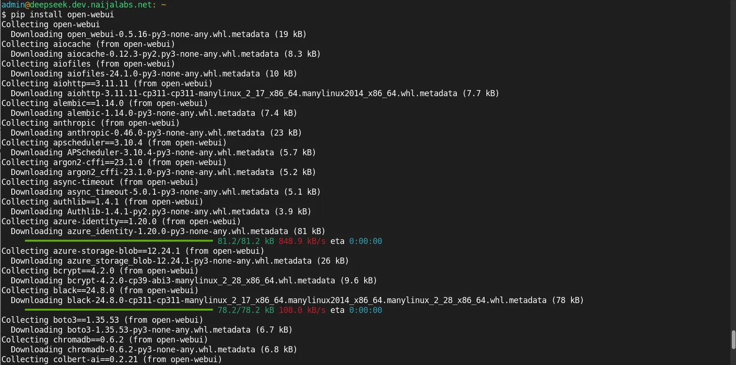
Task: Click 'Collecting apscheduler==3.10.4' line
Action: pyautogui.click(x=114, y=143)
